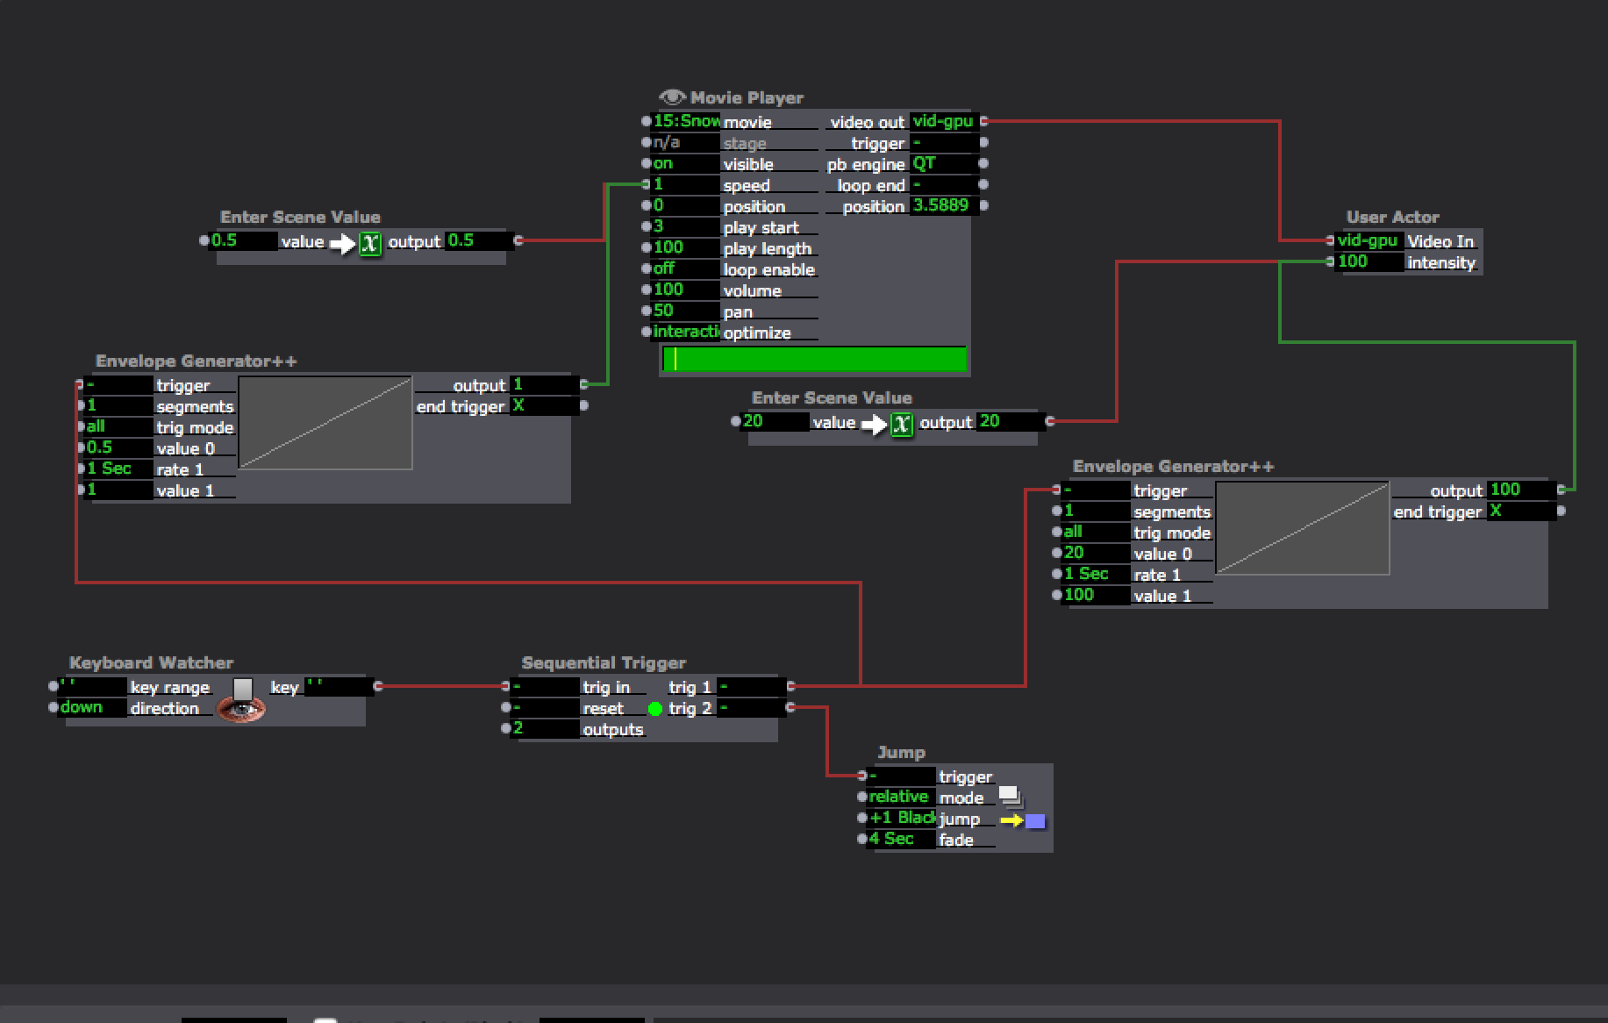Image resolution: width=1608 pixels, height=1023 pixels.
Task: Select the Movie Player title
Action: (747, 97)
